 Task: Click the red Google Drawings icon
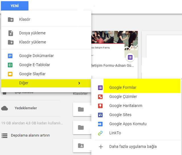(100, 97)
